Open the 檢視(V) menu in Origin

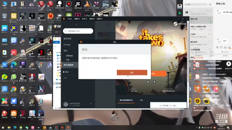[x=92, y=19]
